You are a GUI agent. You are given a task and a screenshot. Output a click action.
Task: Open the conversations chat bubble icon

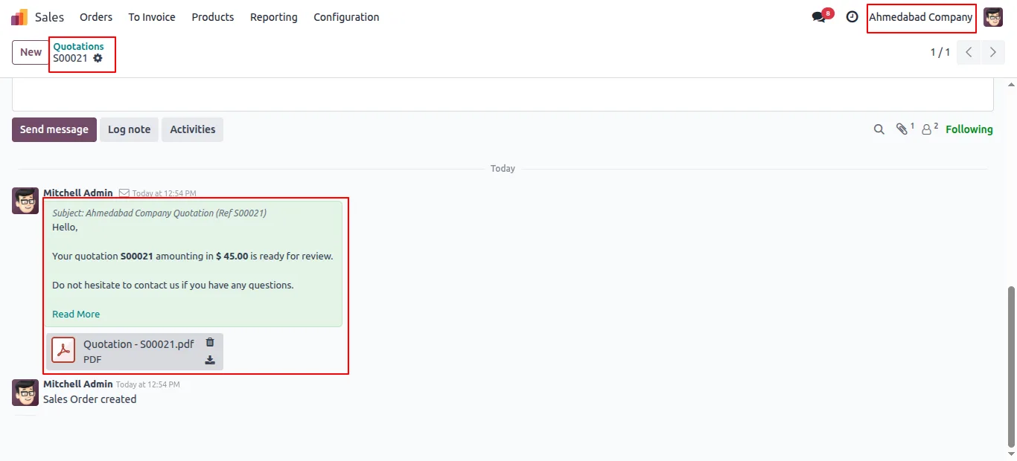tap(819, 17)
